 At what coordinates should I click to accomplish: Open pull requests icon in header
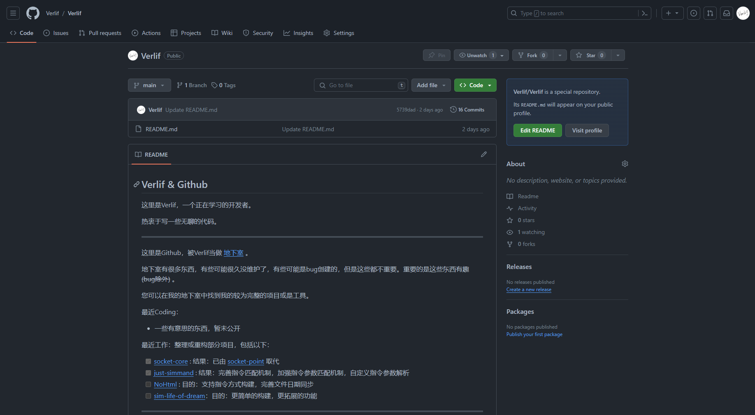tap(710, 13)
